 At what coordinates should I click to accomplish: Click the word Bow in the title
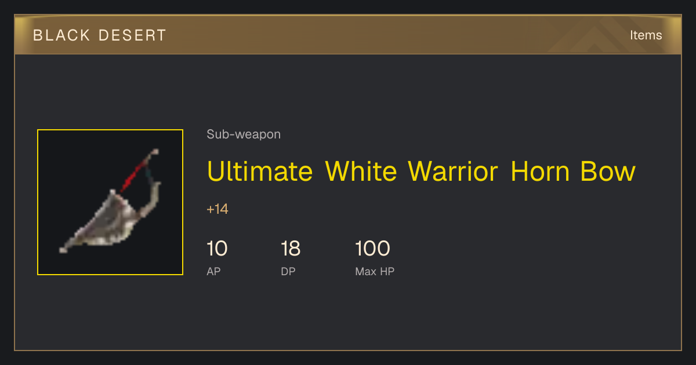[x=608, y=171]
